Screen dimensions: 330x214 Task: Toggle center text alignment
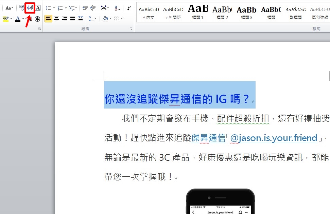56,19
